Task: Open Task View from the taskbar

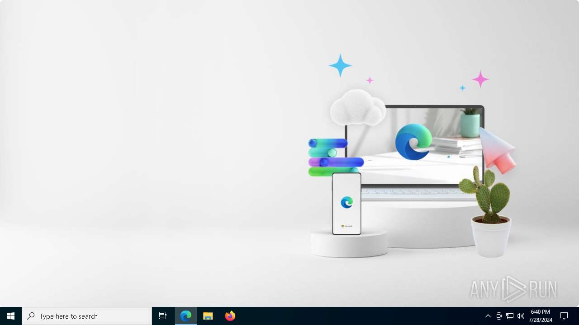Action: coord(163,316)
